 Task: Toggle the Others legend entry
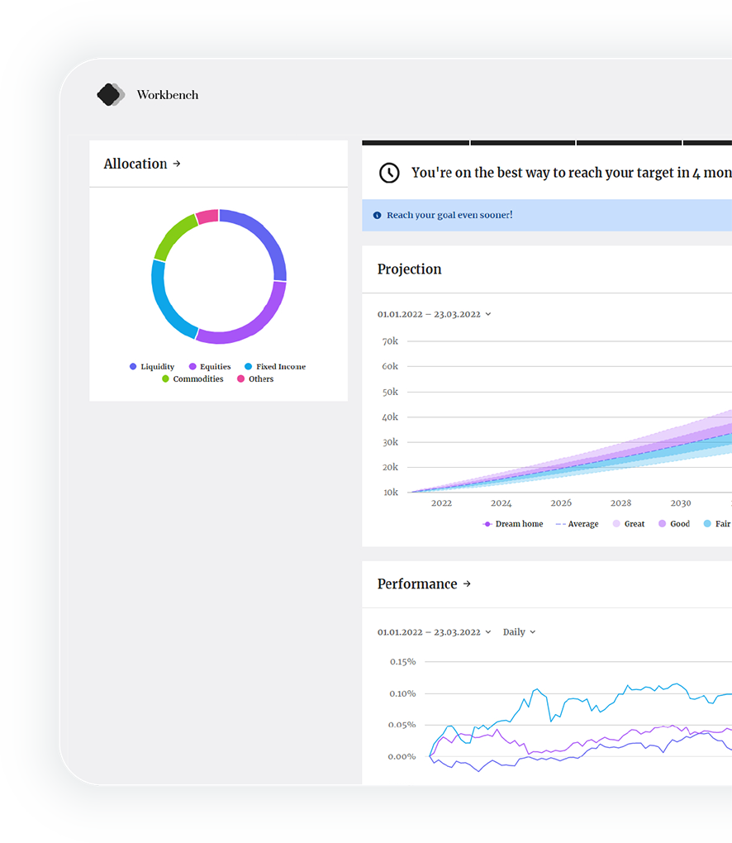[255, 379]
